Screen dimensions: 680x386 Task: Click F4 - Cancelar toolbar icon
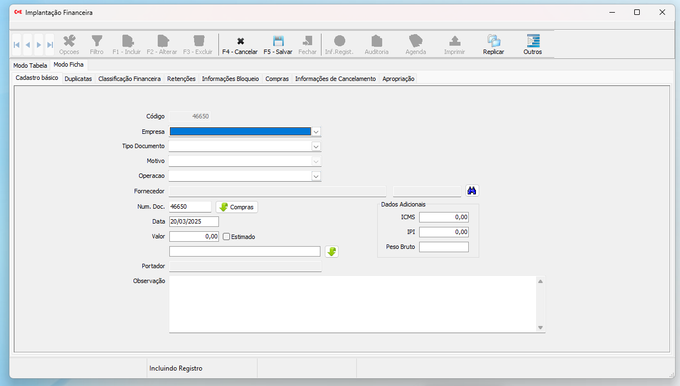[240, 41]
